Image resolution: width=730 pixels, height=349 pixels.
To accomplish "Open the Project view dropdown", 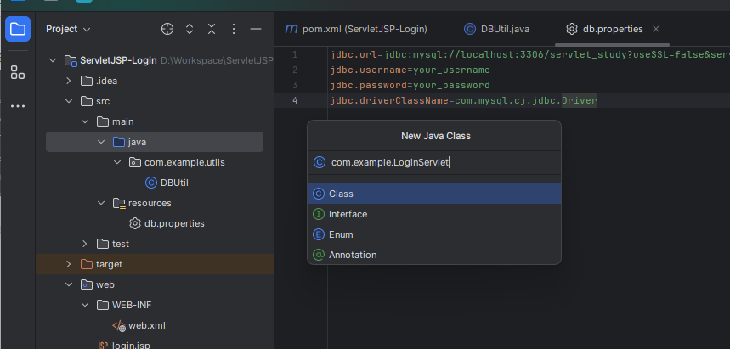I will [68, 29].
